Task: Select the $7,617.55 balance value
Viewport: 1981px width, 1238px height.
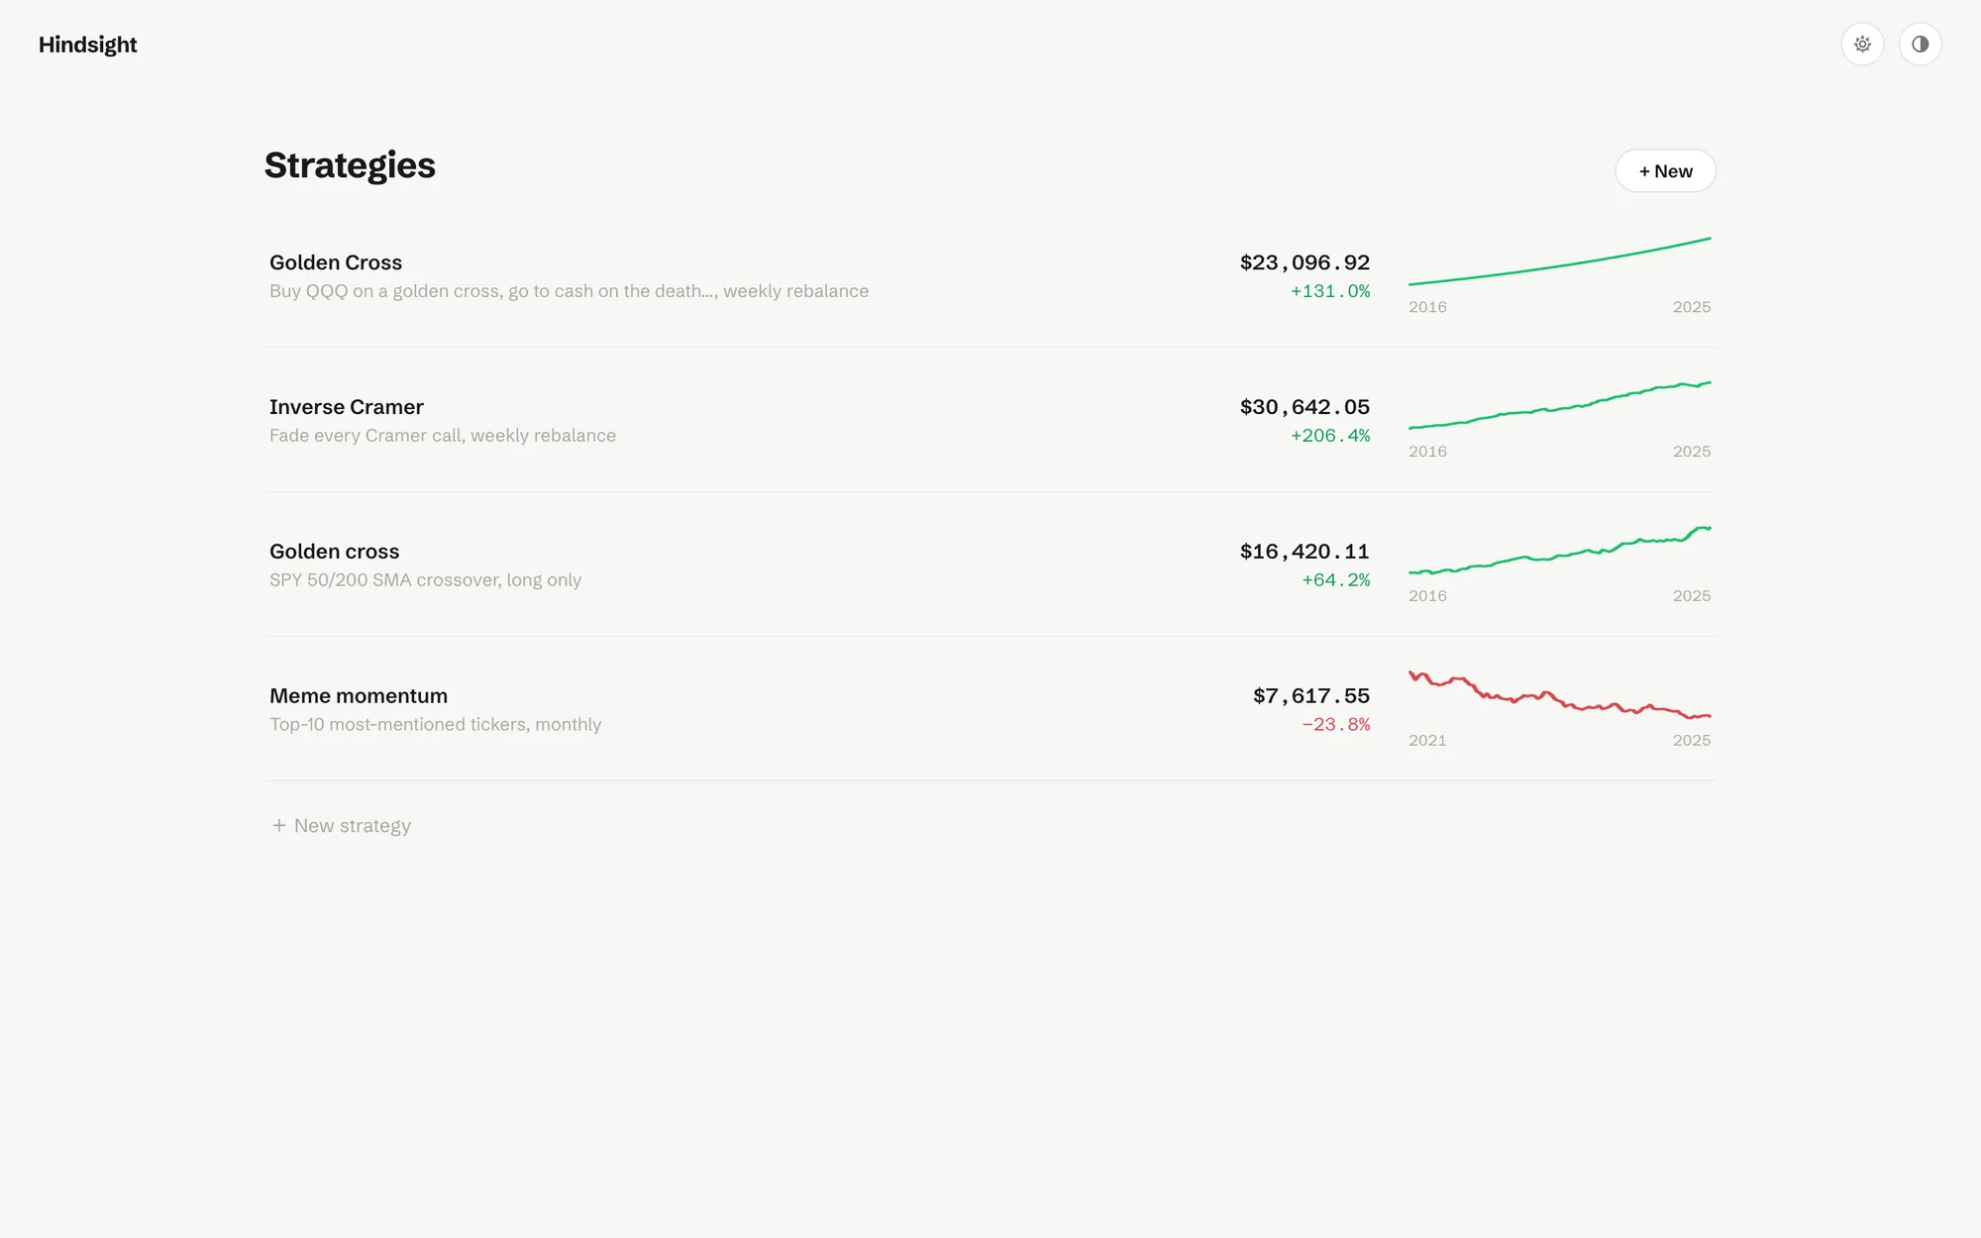Action: coord(1311,696)
